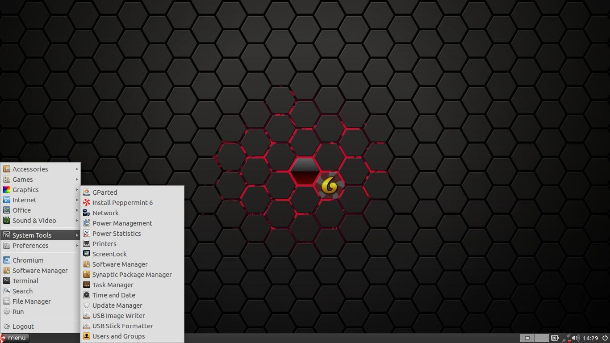
Task: Launch GParted via its disk icon
Action: [87, 192]
